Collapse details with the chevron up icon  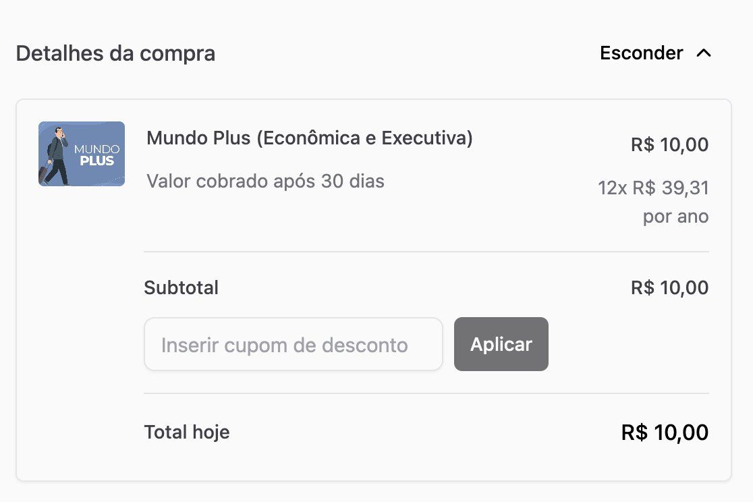(704, 53)
